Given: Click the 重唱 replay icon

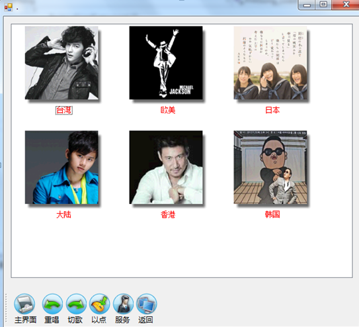Looking at the screenshot, I should (x=52, y=304).
